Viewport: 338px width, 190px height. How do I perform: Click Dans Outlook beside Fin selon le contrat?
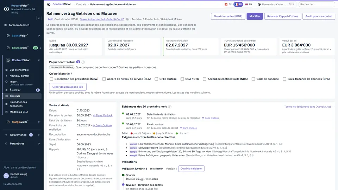click(x=103, y=115)
